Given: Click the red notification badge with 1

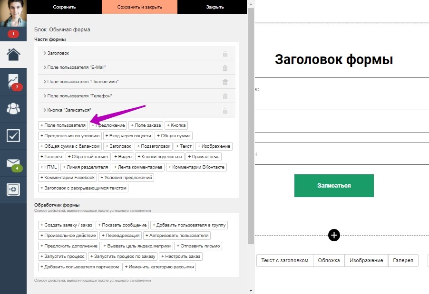Looking at the screenshot, I should [x=13, y=34].
